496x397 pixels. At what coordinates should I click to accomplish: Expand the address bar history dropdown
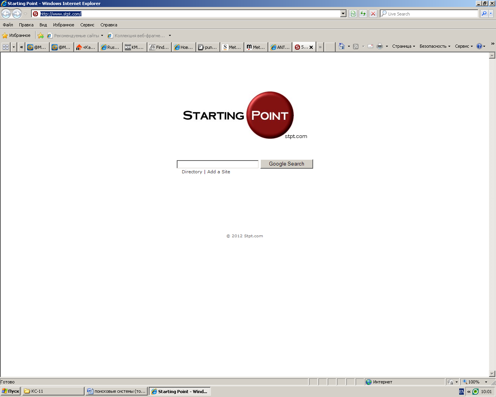(343, 14)
